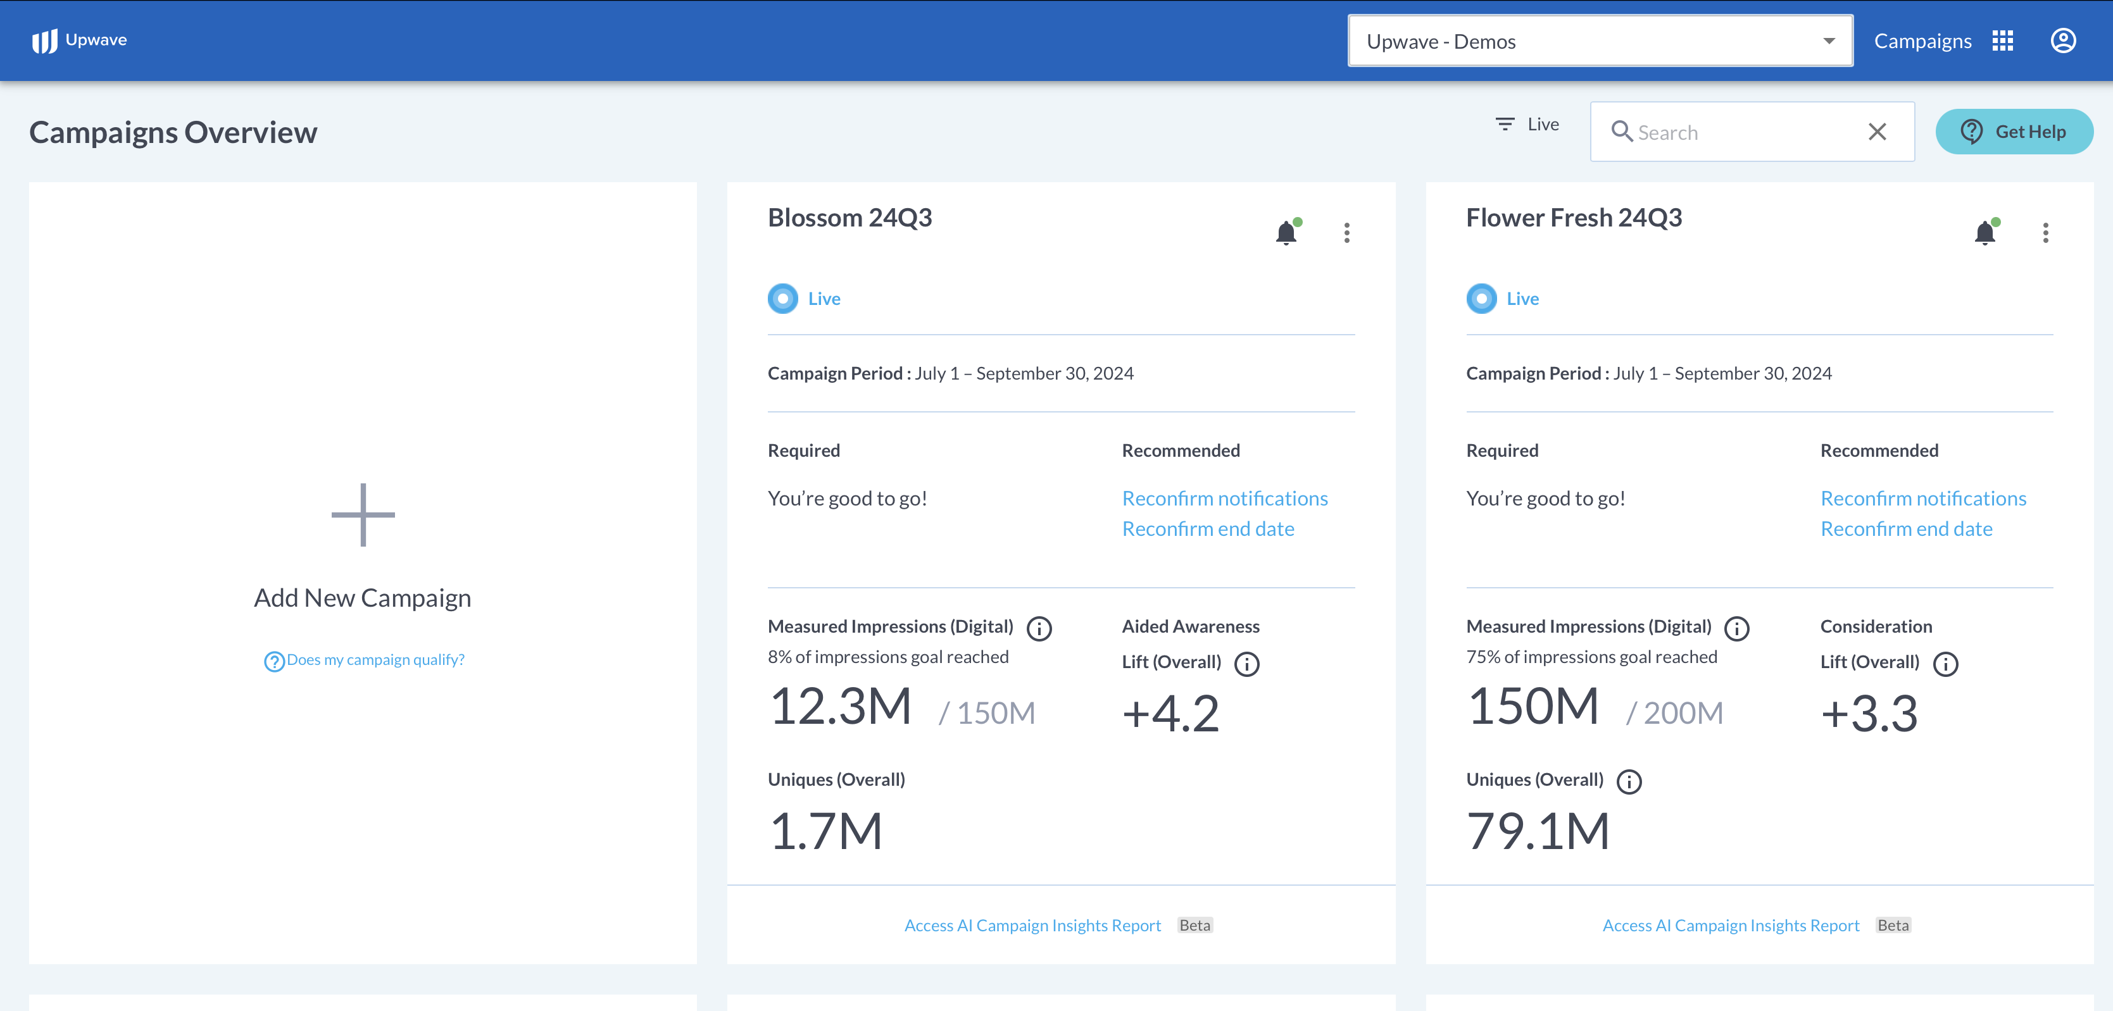Click Beta badge on Blossom card
2113x1011 pixels.
click(1195, 925)
